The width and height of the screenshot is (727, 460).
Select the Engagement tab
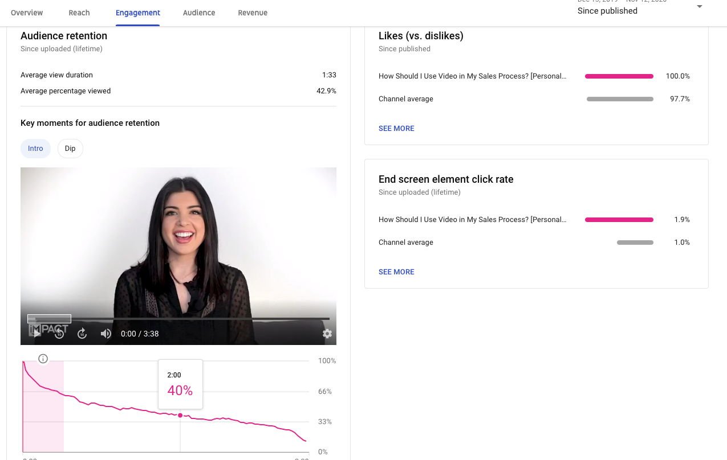(x=137, y=13)
